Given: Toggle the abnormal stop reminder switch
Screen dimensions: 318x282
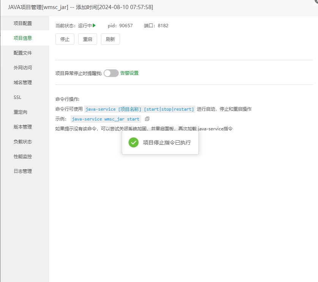Looking at the screenshot, I should (111, 73).
